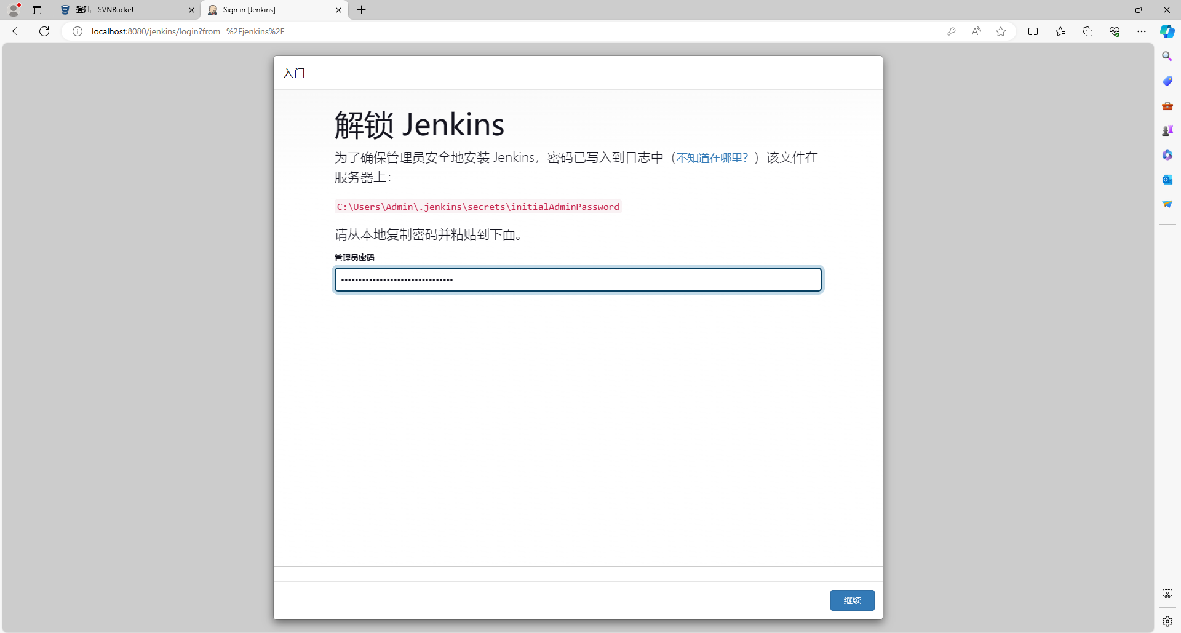1181x633 pixels.
Task: Click the 不知道在哪里? help link
Action: 712,158
